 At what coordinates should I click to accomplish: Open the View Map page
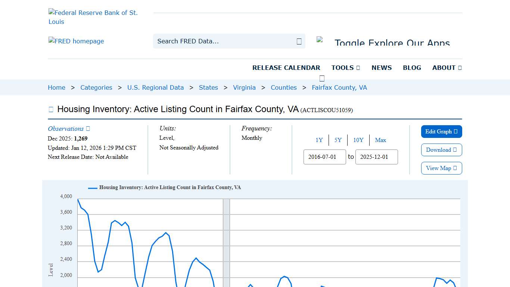pyautogui.click(x=441, y=168)
